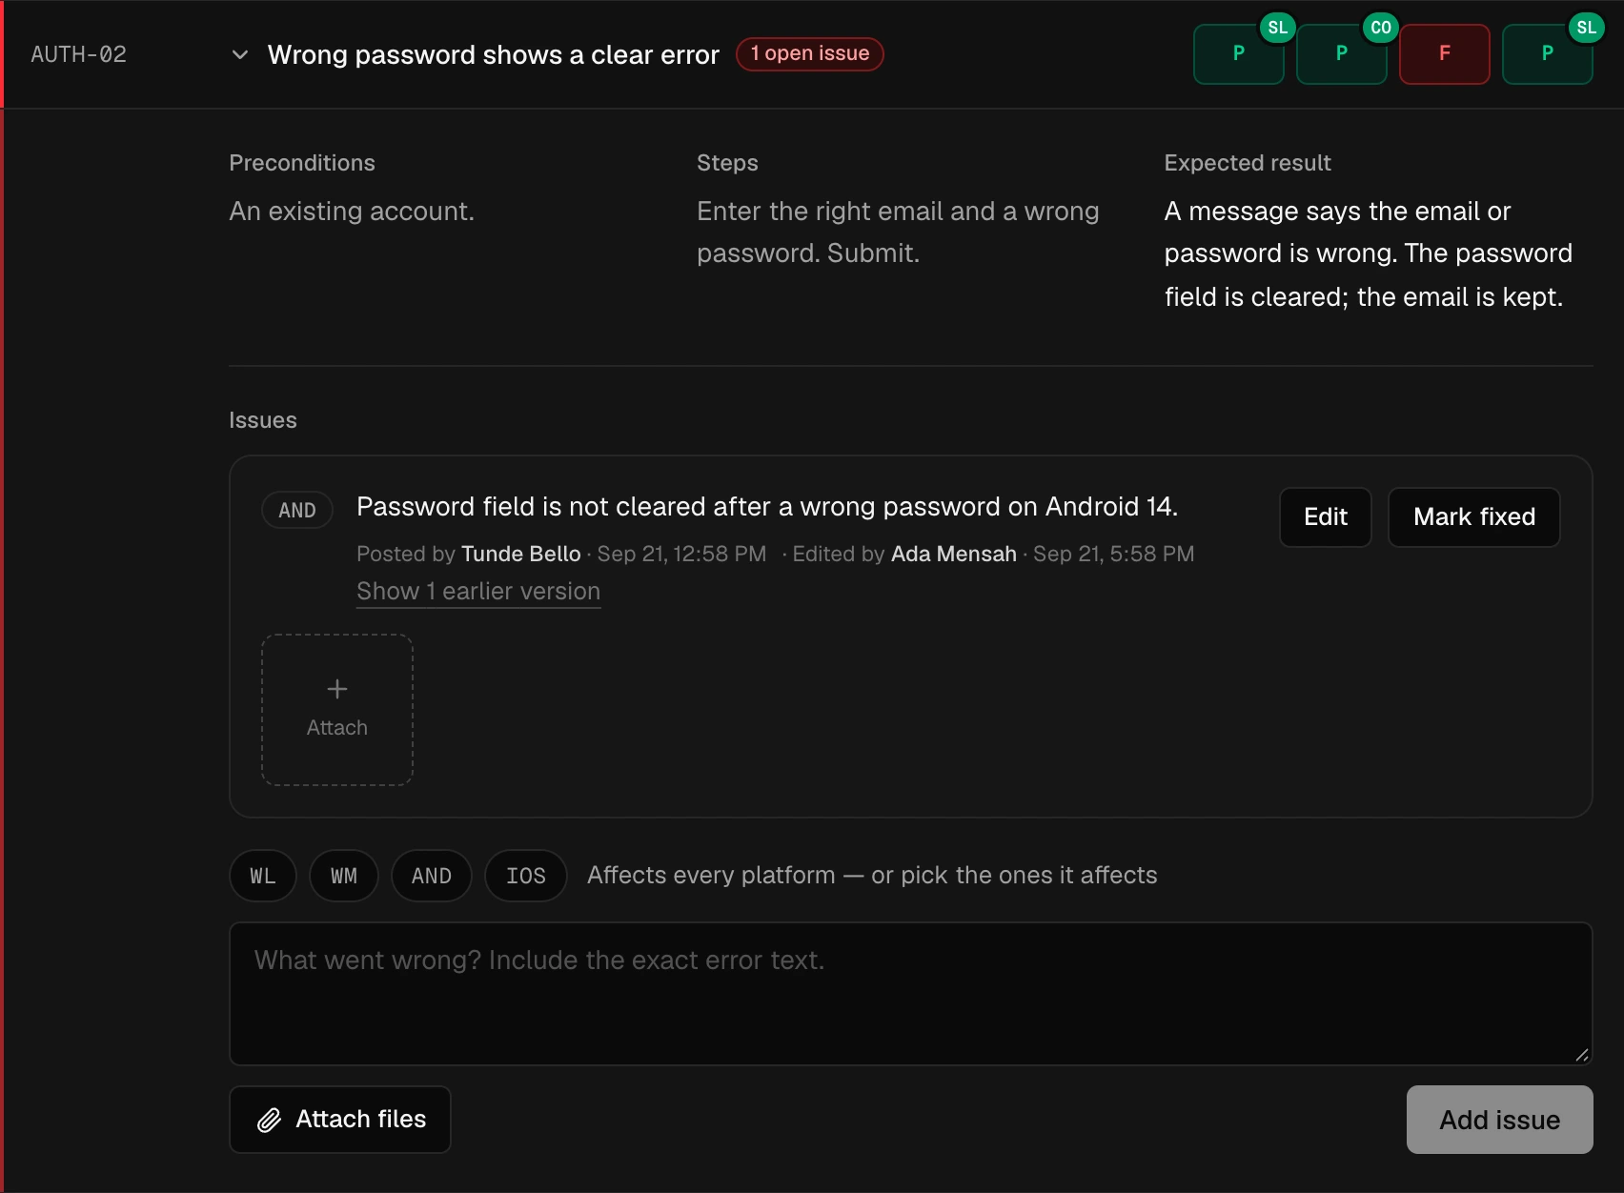1624x1193 pixels.
Task: Mark the password field issue as fixed
Action: pyautogui.click(x=1473, y=517)
